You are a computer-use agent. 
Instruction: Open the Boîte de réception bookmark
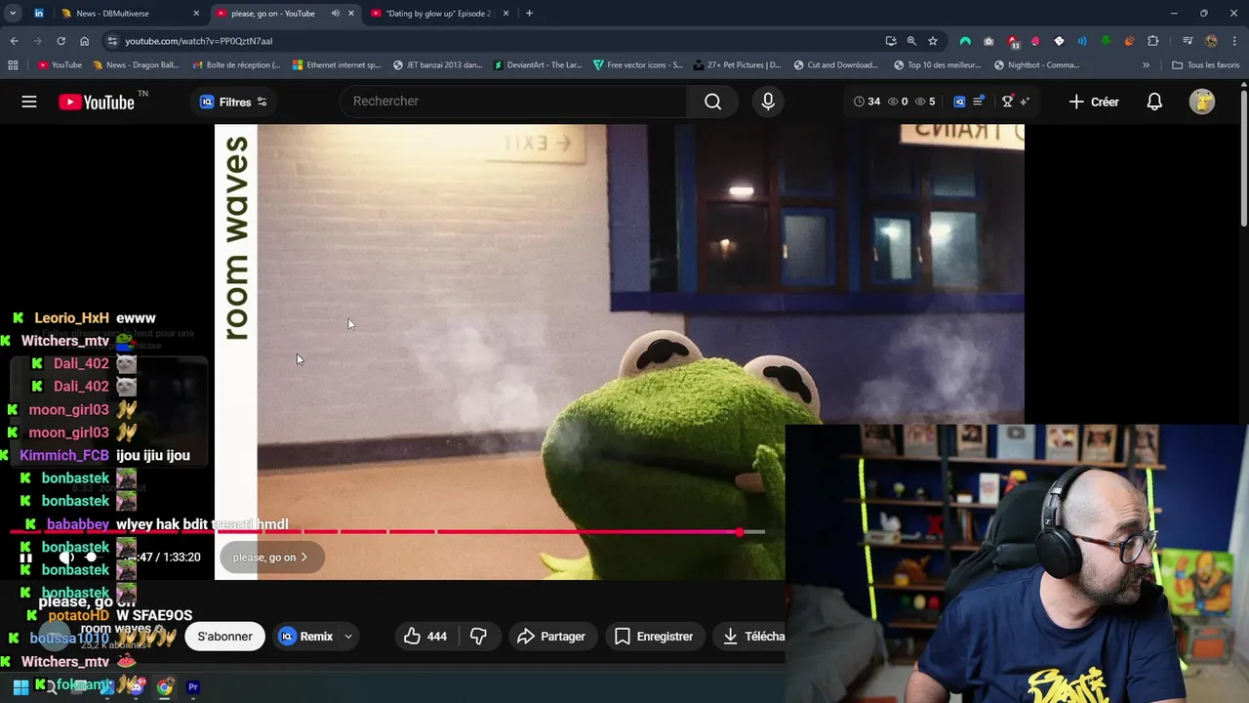237,65
